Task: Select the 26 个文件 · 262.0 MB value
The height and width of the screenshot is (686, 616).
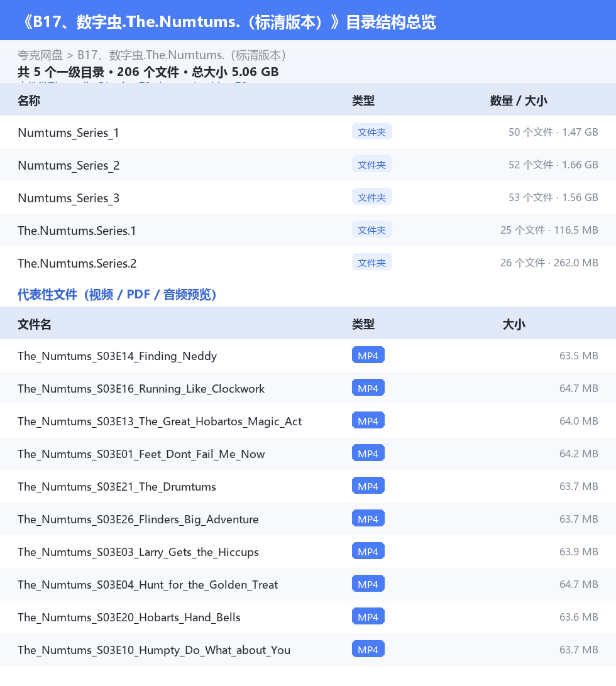Action: pyautogui.click(x=549, y=263)
